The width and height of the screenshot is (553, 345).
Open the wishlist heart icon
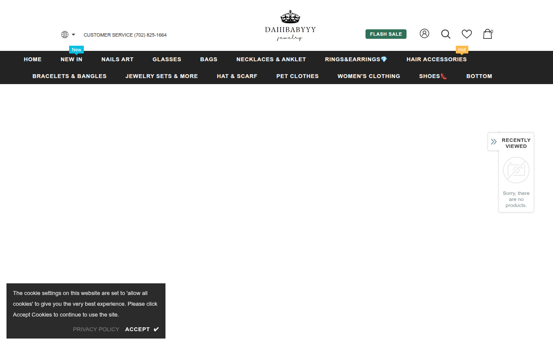pyautogui.click(x=467, y=34)
